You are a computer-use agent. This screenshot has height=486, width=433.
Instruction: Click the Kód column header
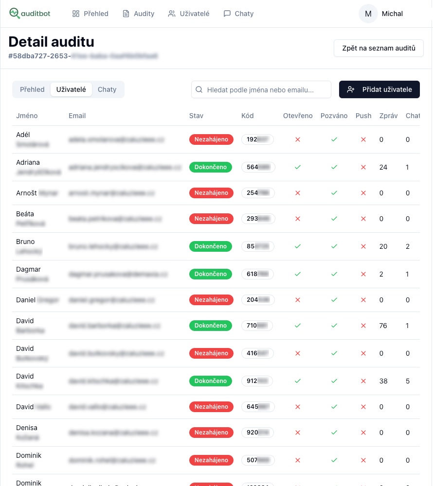(x=248, y=116)
